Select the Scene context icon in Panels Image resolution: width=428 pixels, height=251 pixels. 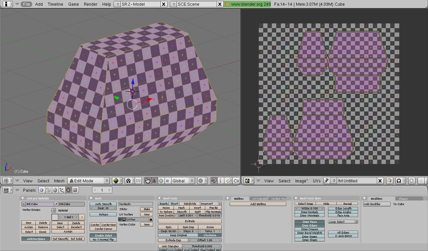coord(75,190)
